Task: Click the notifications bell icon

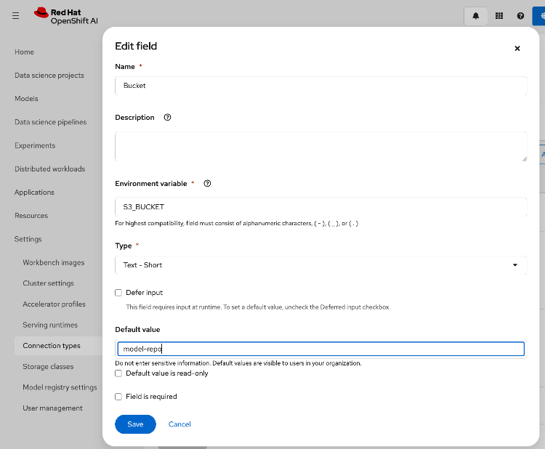Action: pos(476,16)
